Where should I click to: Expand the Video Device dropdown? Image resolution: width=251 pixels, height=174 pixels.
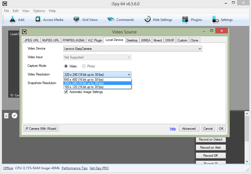[x=199, y=49]
